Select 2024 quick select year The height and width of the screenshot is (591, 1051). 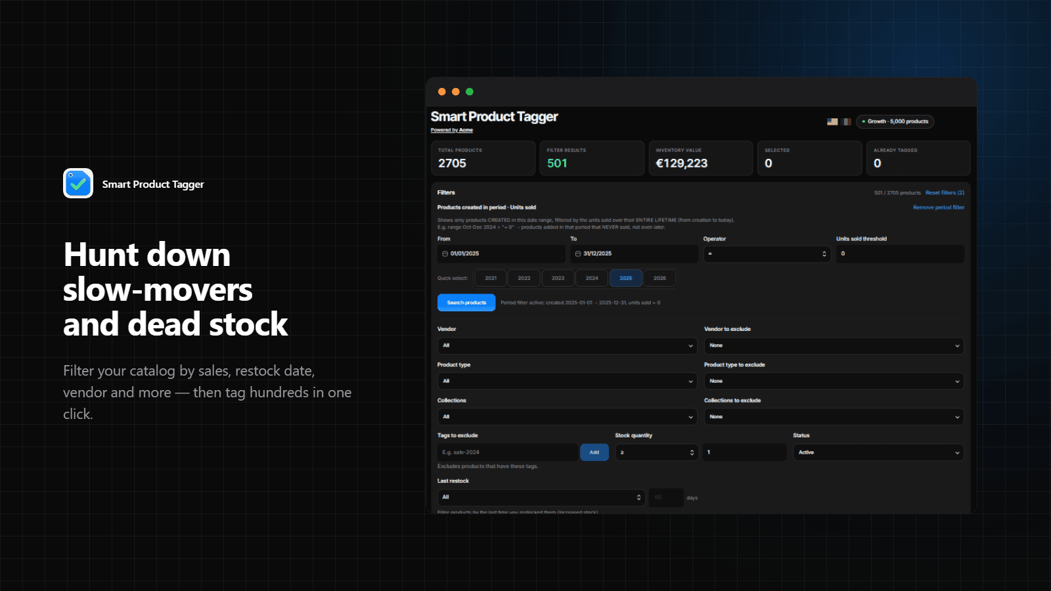pos(592,278)
